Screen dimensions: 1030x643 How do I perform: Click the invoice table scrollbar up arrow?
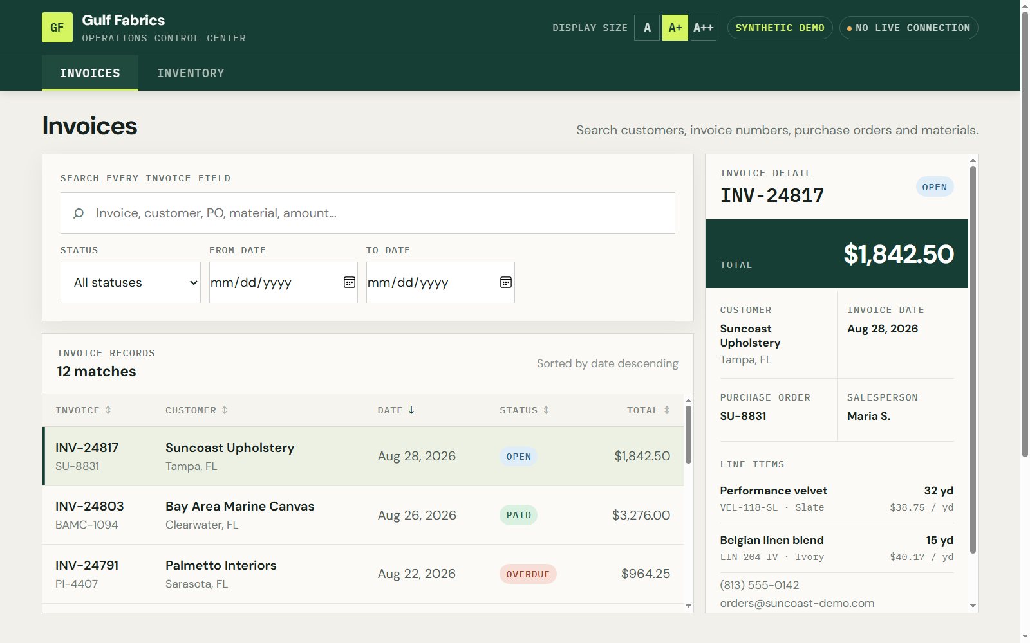pos(688,400)
